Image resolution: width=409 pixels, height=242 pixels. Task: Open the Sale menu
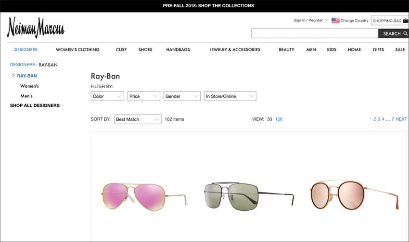click(x=400, y=49)
